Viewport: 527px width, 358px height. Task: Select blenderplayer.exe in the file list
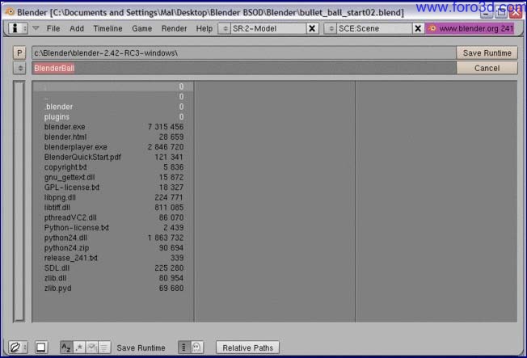pyautogui.click(x=113, y=147)
